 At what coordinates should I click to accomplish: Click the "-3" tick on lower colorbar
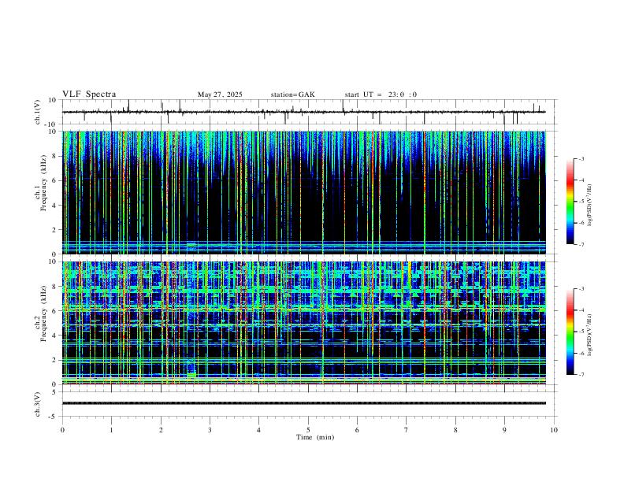pyautogui.click(x=581, y=289)
